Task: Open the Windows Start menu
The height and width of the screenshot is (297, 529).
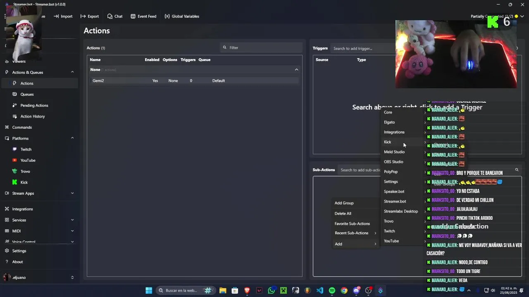Action: click(x=149, y=290)
